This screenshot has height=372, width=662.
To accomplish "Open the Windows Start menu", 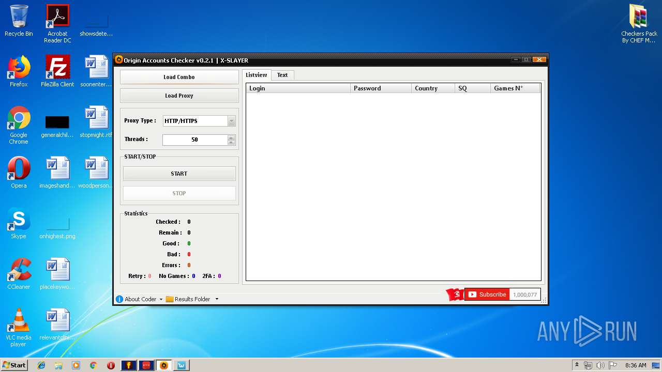I will click(14, 365).
